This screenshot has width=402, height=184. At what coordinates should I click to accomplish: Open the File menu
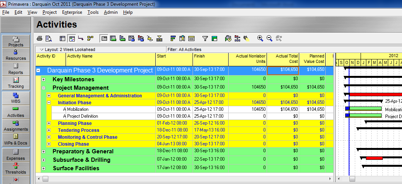tap(6, 12)
